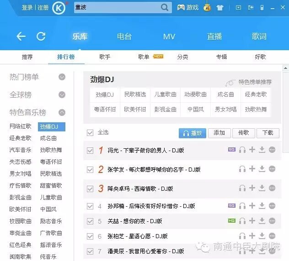
Task: Click 注册 register link
Action: pyautogui.click(x=43, y=8)
